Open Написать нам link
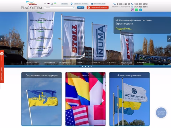 tap(100, 4)
